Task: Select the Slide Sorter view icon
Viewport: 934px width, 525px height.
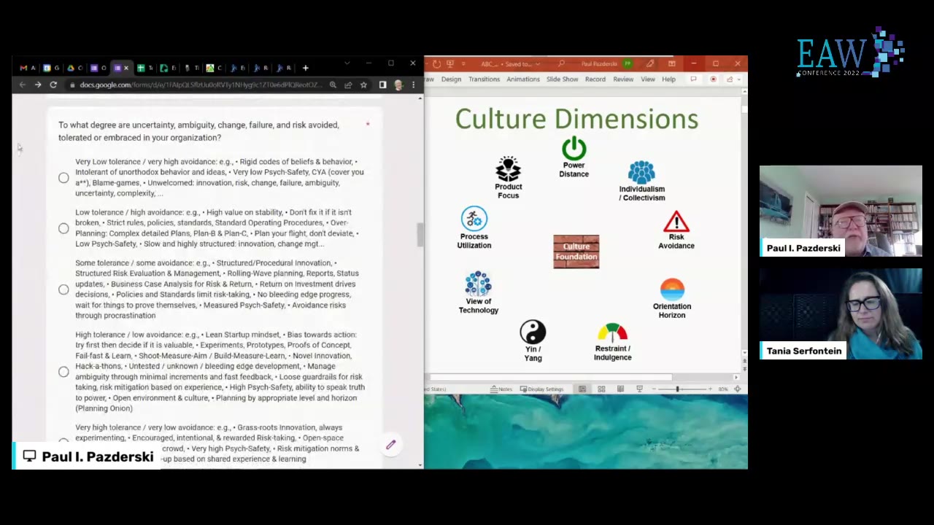Action: pyautogui.click(x=601, y=389)
